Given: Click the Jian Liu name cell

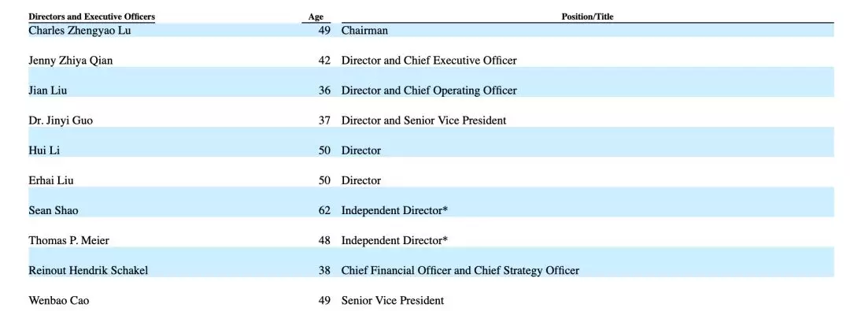Looking at the screenshot, I should [48, 90].
